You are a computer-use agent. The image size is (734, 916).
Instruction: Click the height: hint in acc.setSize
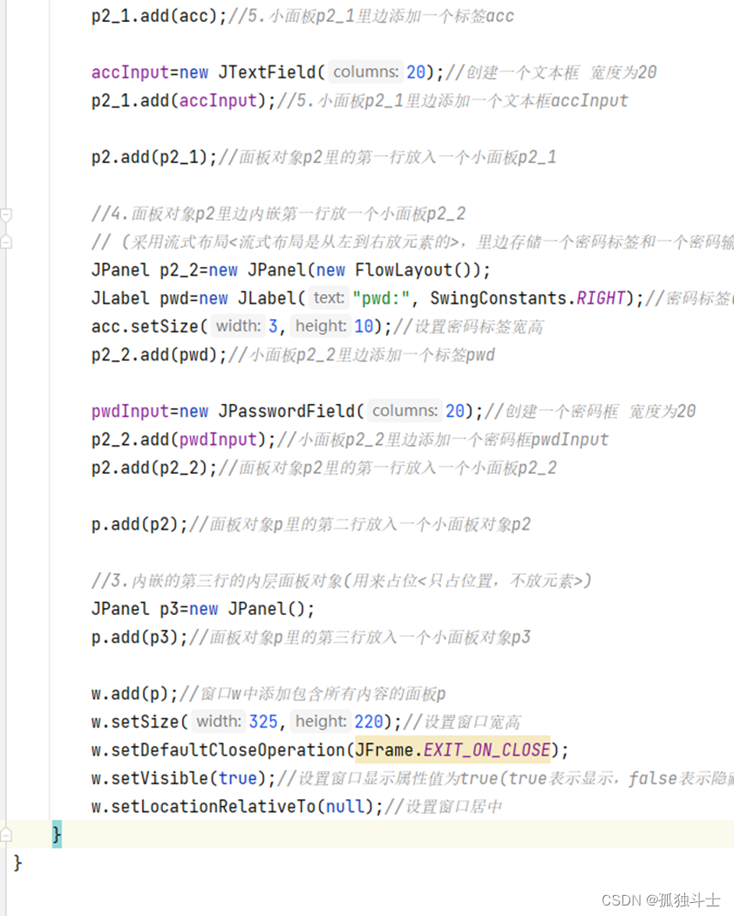(x=321, y=326)
